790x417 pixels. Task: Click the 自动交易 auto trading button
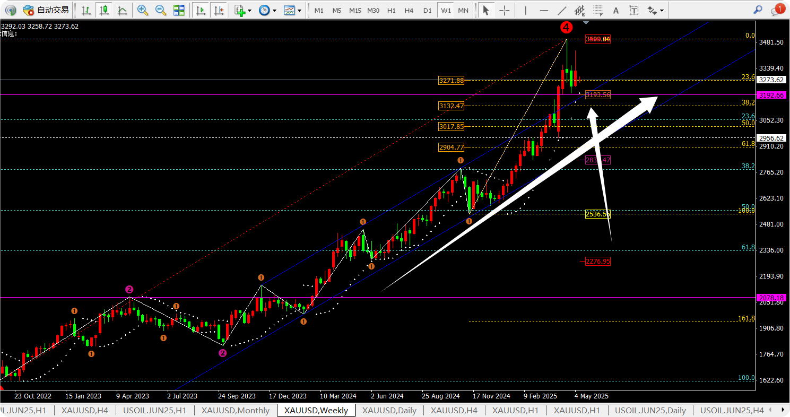pos(46,10)
